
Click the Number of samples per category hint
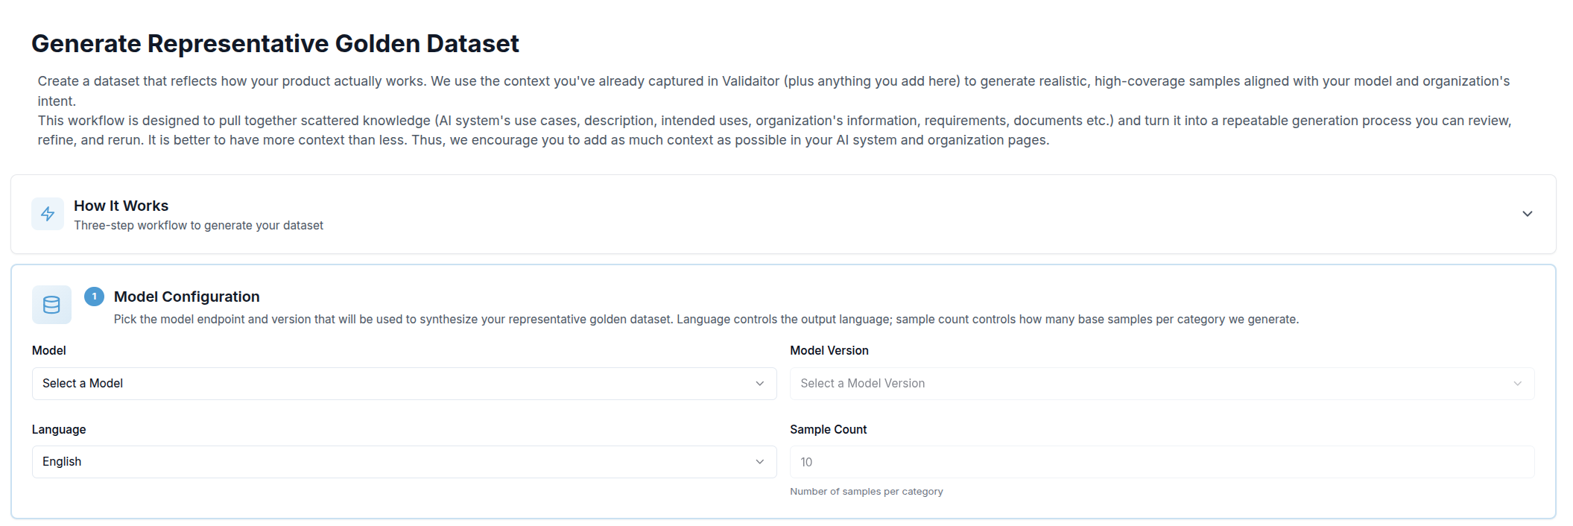(x=866, y=492)
